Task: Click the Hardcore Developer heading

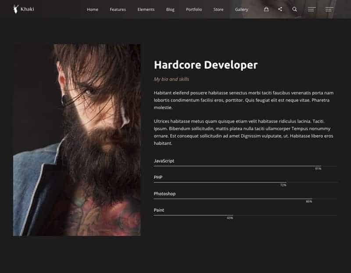Action: click(x=206, y=65)
